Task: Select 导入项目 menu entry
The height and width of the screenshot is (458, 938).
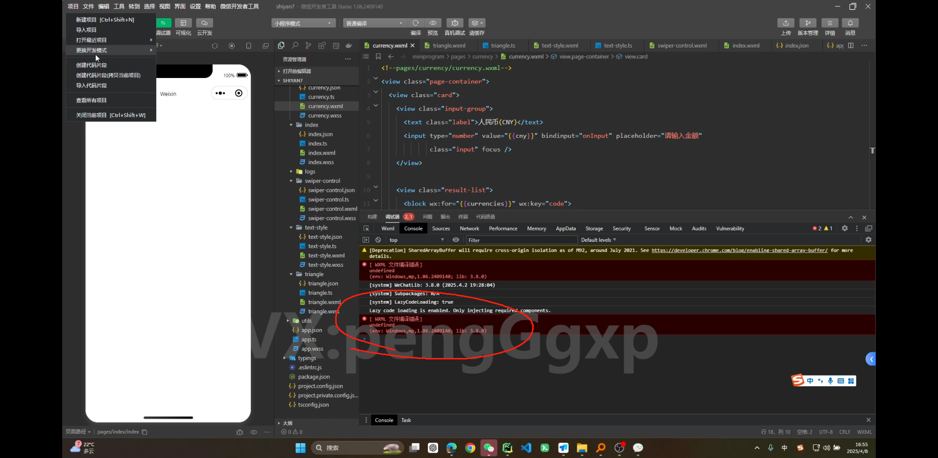Action: pos(111,30)
